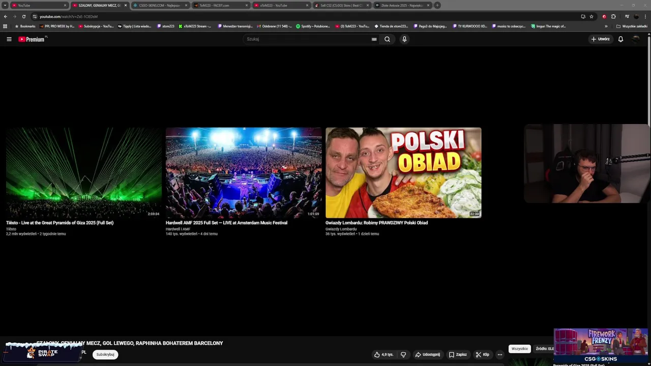
Task: Open Tiësto Live at Great Pyramids title
Action: click(60, 223)
